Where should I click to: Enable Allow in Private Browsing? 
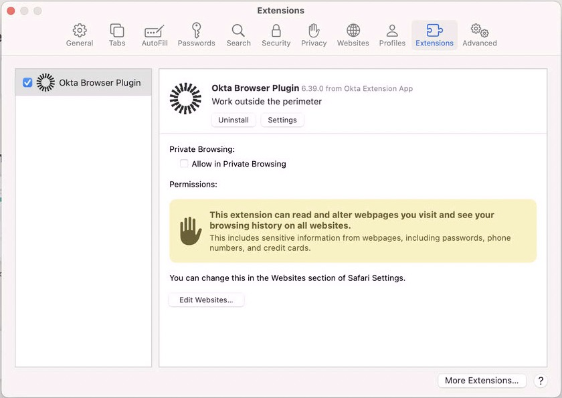184,164
